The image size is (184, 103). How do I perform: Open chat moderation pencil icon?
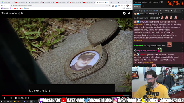pos(171,11)
